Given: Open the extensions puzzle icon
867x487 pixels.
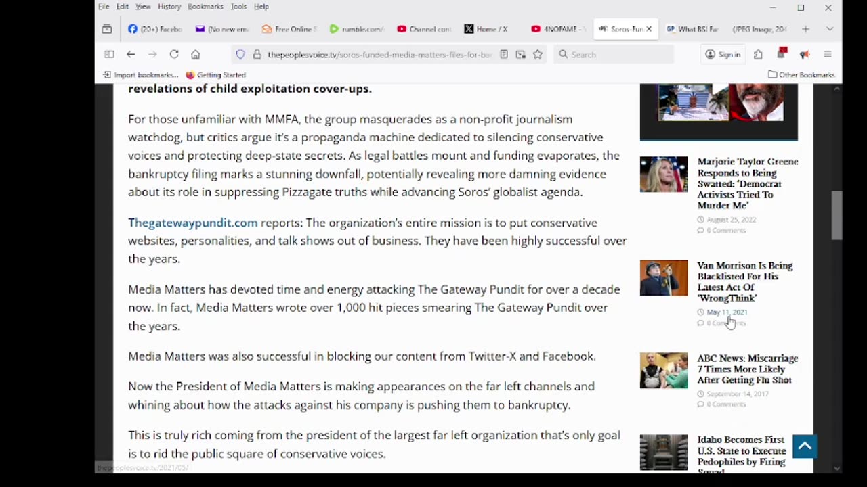Looking at the screenshot, I should [759, 54].
